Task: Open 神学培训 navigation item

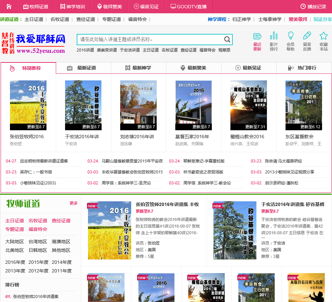Action: tap(73, 7)
